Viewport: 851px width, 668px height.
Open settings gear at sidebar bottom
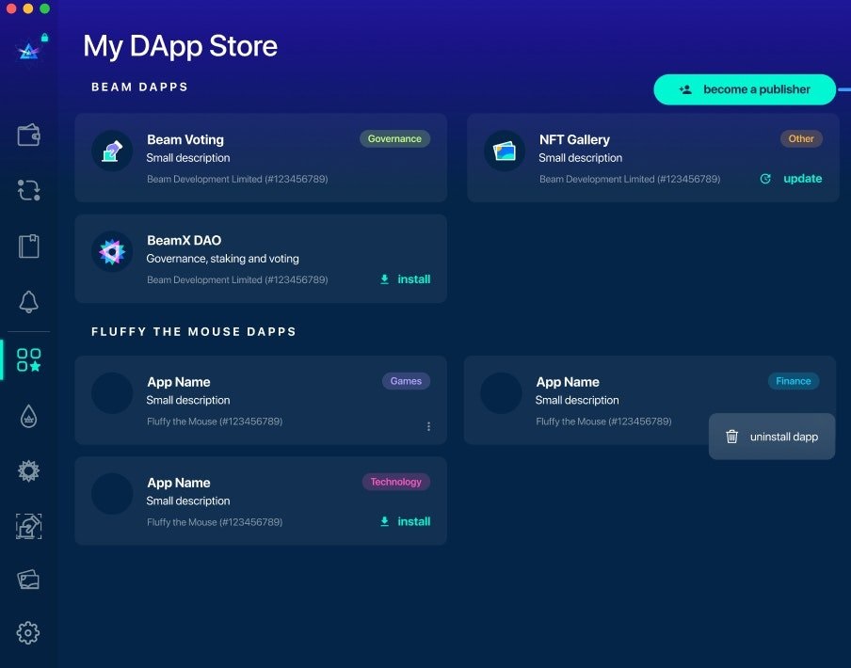28,633
